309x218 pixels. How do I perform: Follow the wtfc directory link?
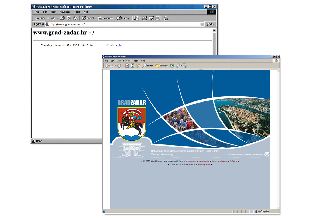(119, 45)
